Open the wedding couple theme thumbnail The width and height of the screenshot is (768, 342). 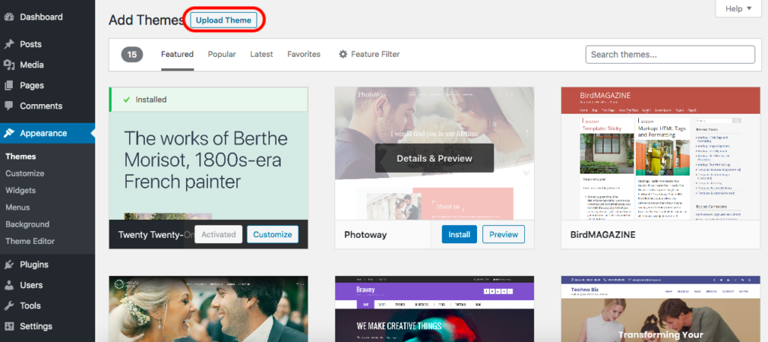click(208, 309)
